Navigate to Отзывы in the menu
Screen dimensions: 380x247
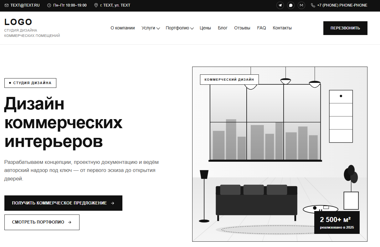pyautogui.click(x=242, y=28)
